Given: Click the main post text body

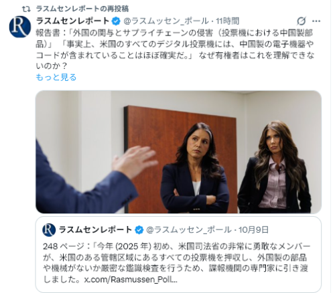Looking at the screenshot, I should pyautogui.click(x=175, y=50).
